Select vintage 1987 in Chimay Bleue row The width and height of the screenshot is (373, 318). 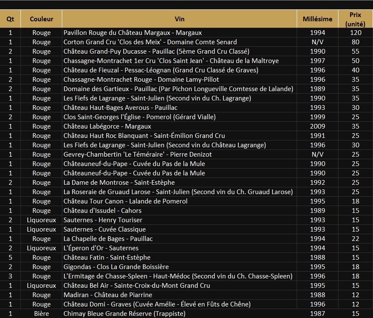coord(317,314)
